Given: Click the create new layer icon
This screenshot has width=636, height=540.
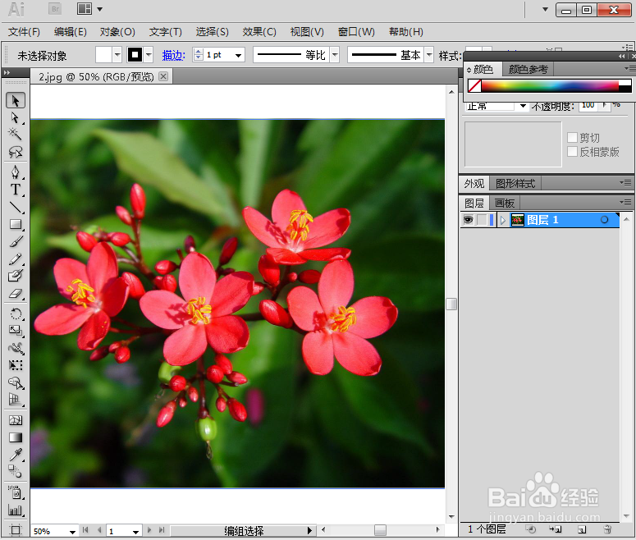Looking at the screenshot, I should click(x=582, y=529).
